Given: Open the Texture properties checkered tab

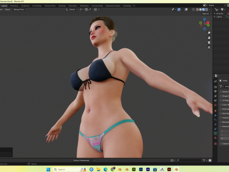Looking at the screenshot, I should pyautogui.click(x=215, y=143).
